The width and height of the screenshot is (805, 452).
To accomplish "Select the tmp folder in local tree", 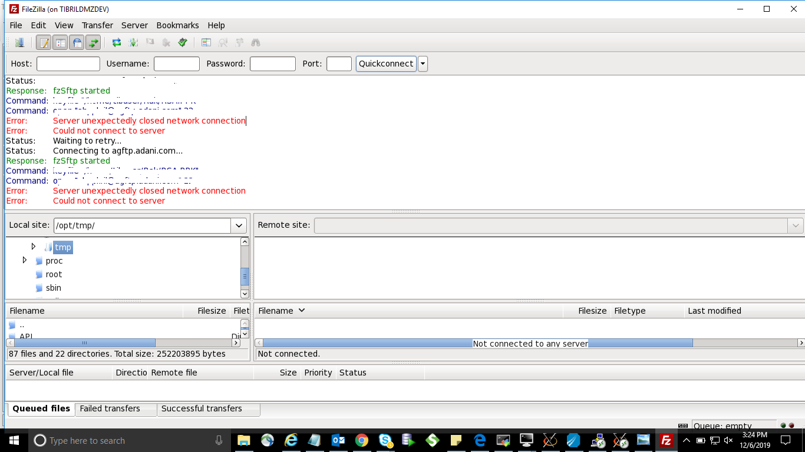I will point(63,247).
